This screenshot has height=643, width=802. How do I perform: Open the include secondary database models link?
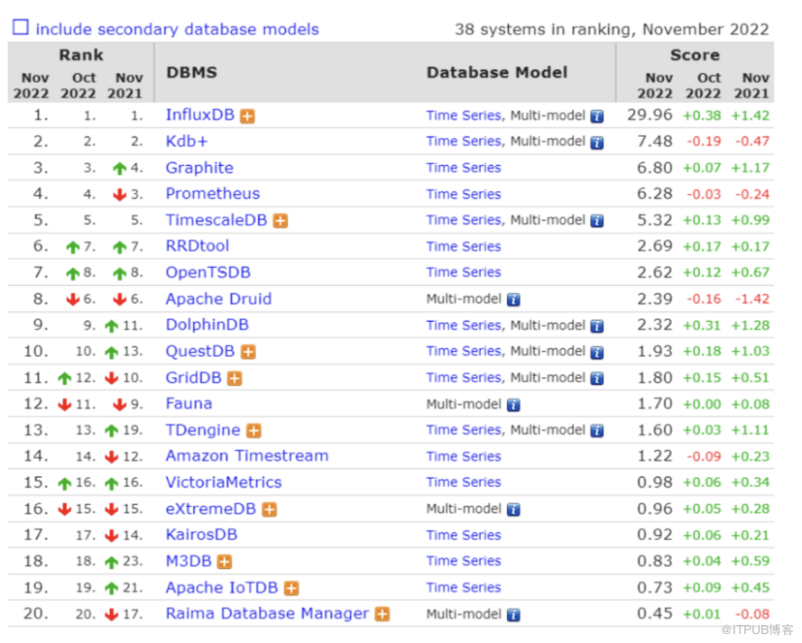177,29
